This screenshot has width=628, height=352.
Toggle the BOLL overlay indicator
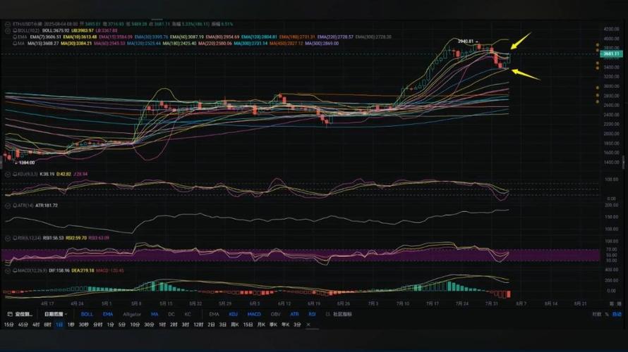point(87,314)
